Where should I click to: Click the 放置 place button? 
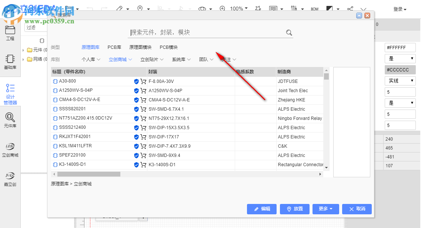tap(294, 209)
